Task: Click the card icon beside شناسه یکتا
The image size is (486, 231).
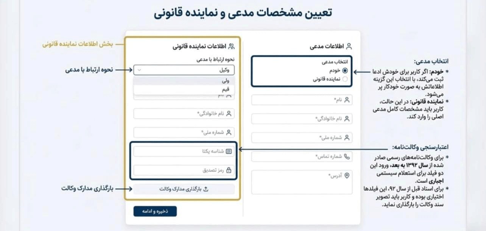Action: click(x=230, y=151)
